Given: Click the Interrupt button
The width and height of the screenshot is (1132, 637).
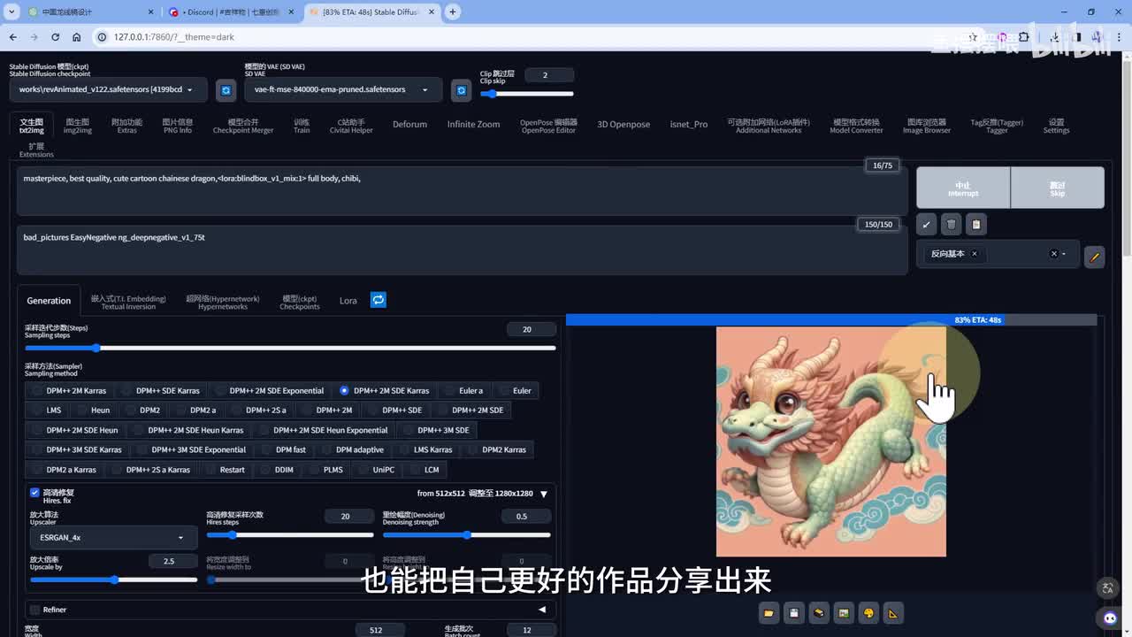Looking at the screenshot, I should coord(962,188).
